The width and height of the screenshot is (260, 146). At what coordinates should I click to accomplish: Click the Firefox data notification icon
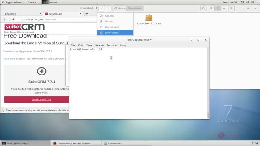(3, 110)
